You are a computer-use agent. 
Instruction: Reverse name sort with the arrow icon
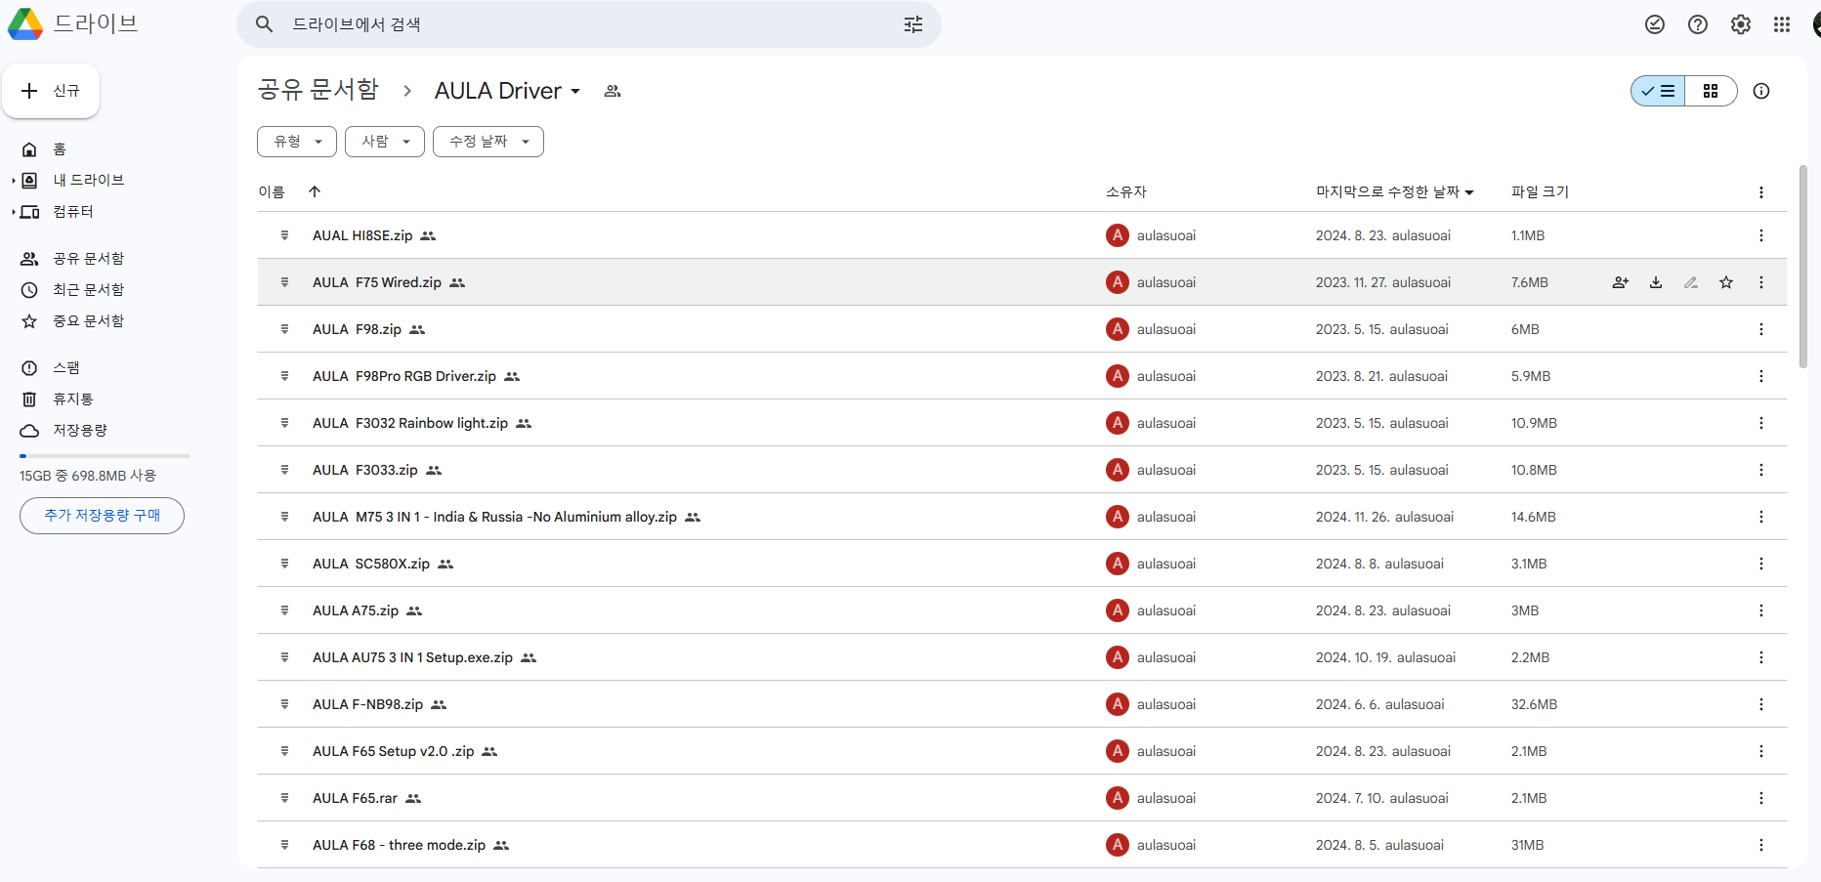315,191
